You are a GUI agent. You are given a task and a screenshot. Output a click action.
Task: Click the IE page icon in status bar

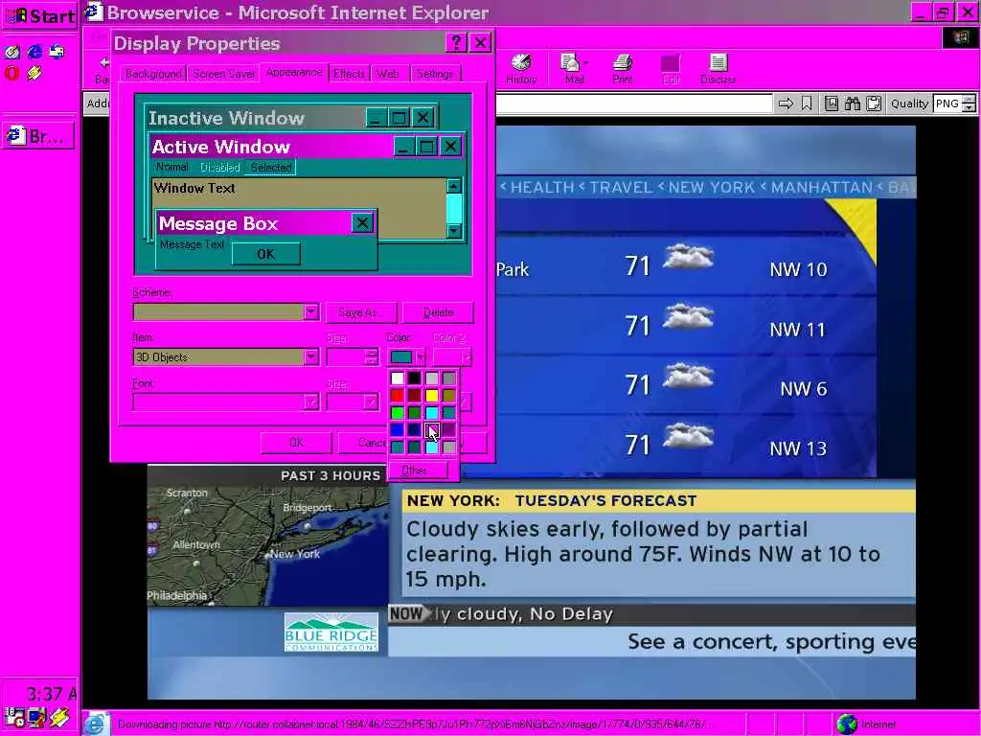(95, 724)
